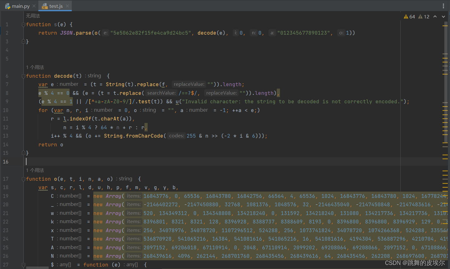Image resolution: width=450 pixels, height=269 pixels.
Task: Click line number 16 in the gutter
Action: pyautogui.click(x=6, y=162)
